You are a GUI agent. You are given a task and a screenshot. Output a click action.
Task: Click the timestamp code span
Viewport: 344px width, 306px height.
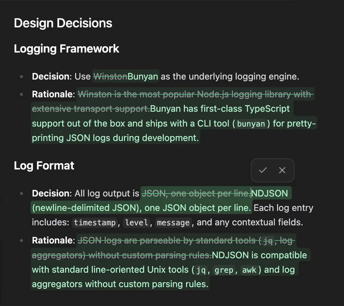pyautogui.click(x=95, y=223)
